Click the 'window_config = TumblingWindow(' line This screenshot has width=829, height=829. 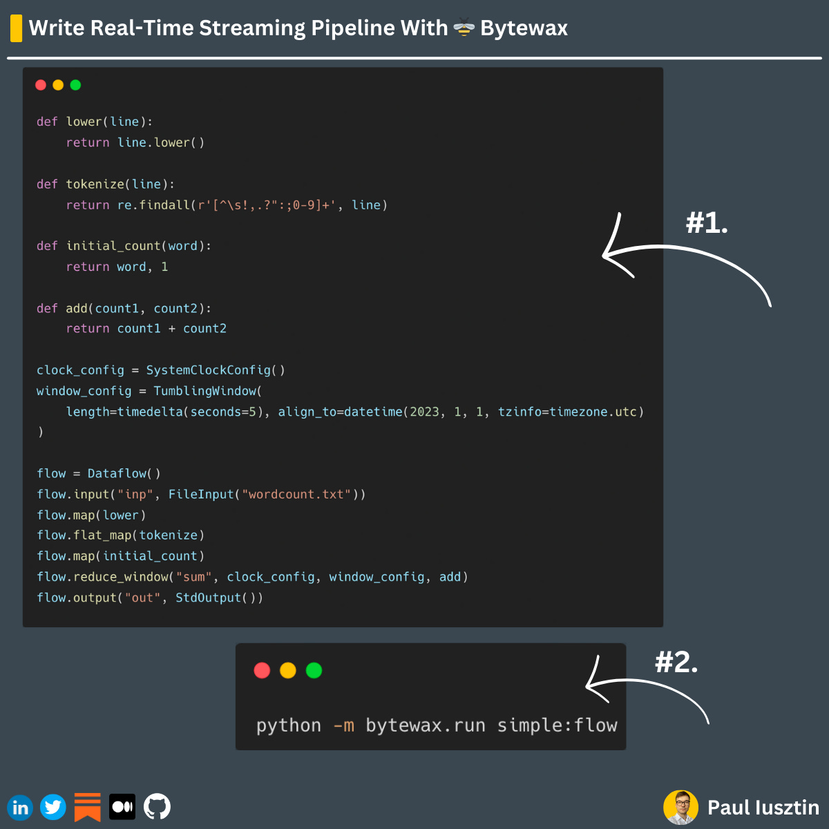[x=150, y=391]
